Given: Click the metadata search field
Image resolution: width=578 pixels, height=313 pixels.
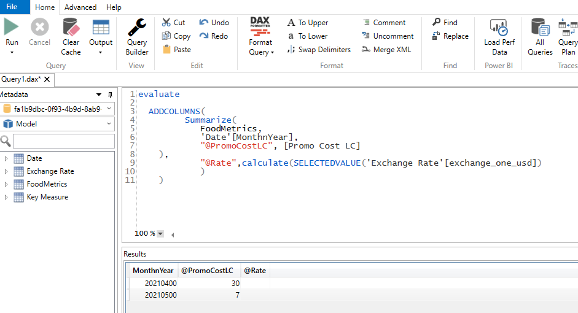Looking at the screenshot, I should (x=64, y=141).
